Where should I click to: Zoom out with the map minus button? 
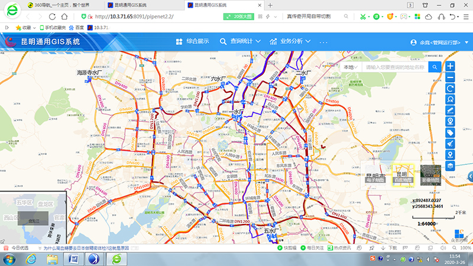[x=450, y=77]
